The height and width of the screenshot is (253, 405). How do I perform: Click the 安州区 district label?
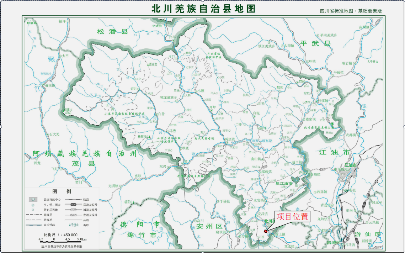point(209,226)
